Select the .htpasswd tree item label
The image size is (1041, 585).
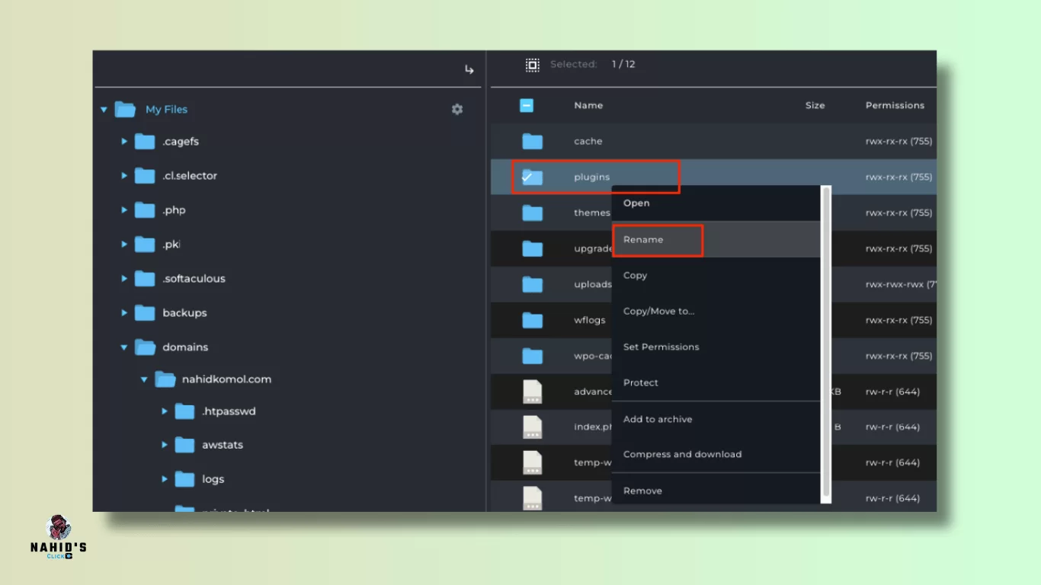(229, 411)
